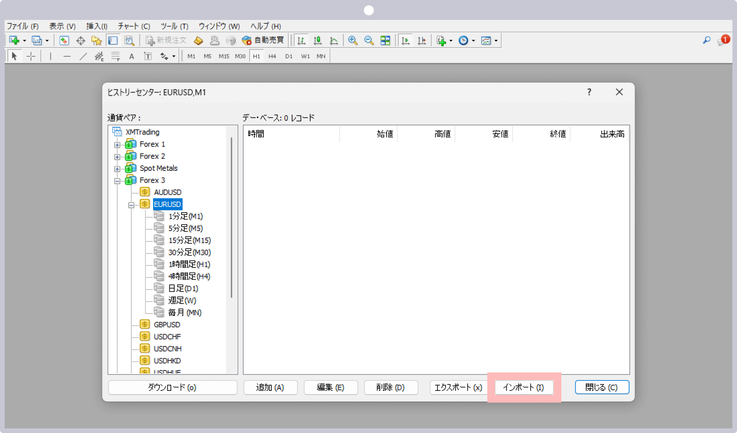
Task: Open the チャート (C) menu
Action: [x=134, y=26]
